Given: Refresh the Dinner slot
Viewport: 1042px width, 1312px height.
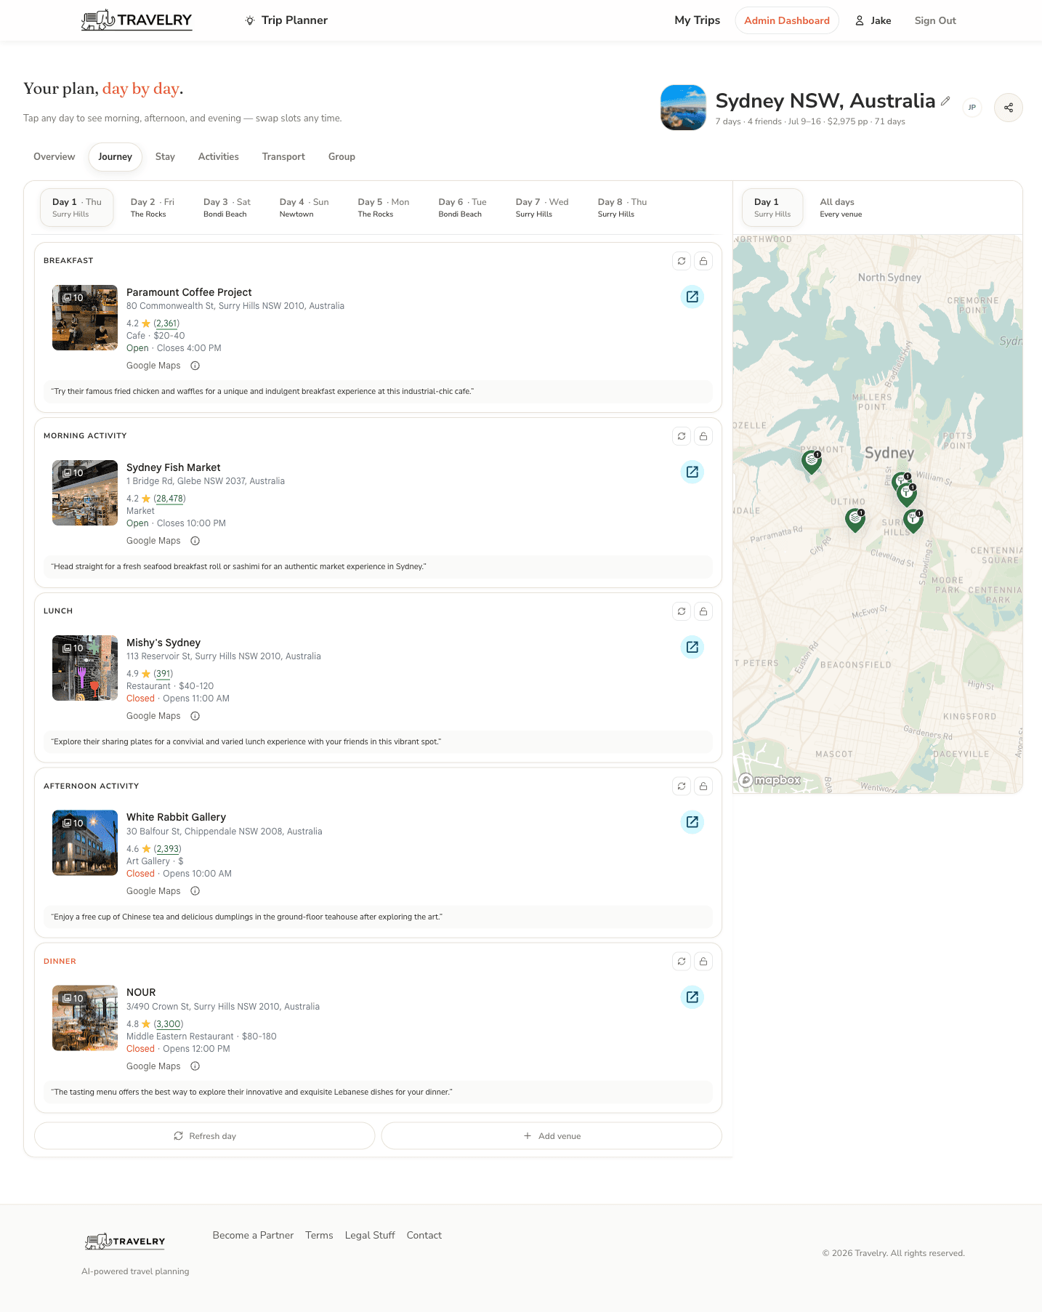Looking at the screenshot, I should [682, 961].
